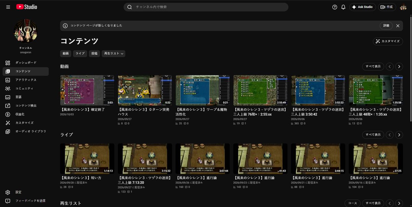
Task: Click the コース button in 再生リスト section
Action: coord(353,203)
